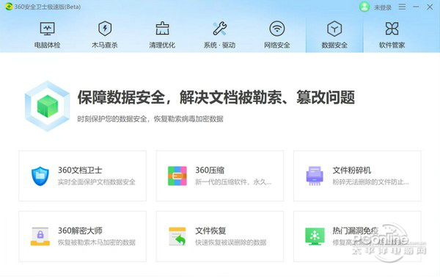Image resolution: width=440 pixels, height=277 pixels.
Task: Click the description 恢复被勒索木马加密的数据
Action: pos(97,242)
